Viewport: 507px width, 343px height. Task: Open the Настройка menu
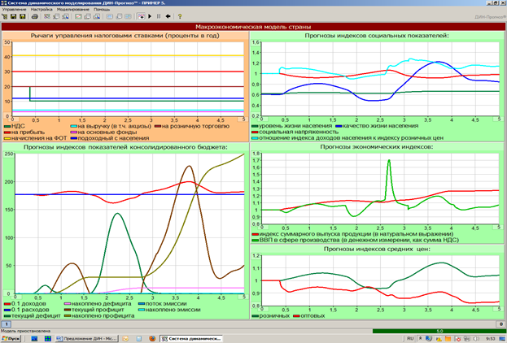coord(42,9)
